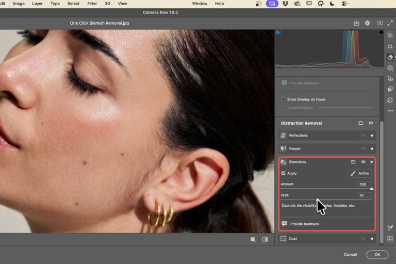Open Creative Cloud menu bar icon

297,4
